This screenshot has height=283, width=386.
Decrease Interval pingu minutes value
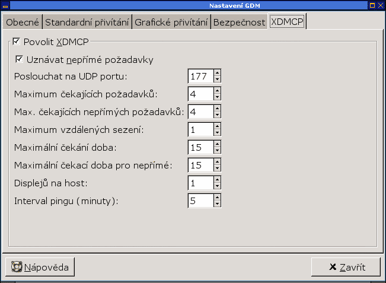point(217,203)
